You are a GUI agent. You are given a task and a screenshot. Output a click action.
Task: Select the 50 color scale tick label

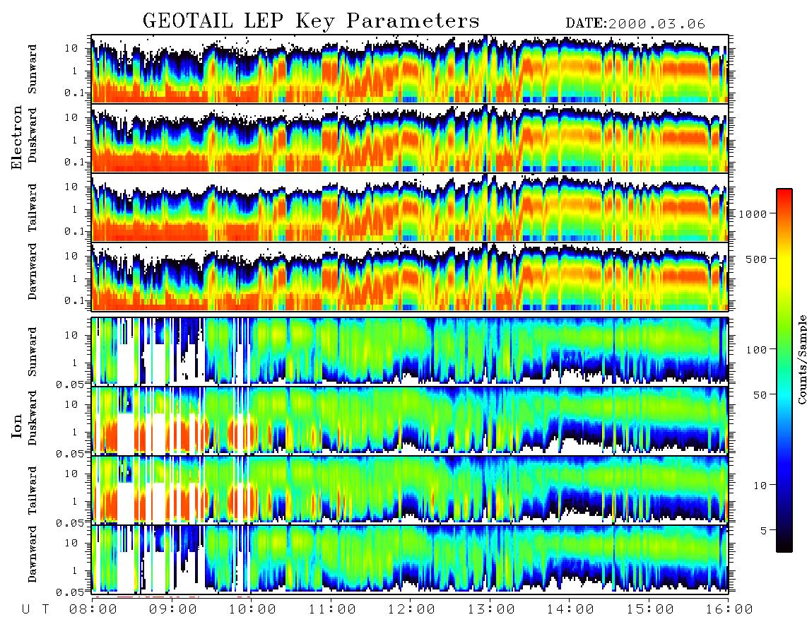point(759,395)
